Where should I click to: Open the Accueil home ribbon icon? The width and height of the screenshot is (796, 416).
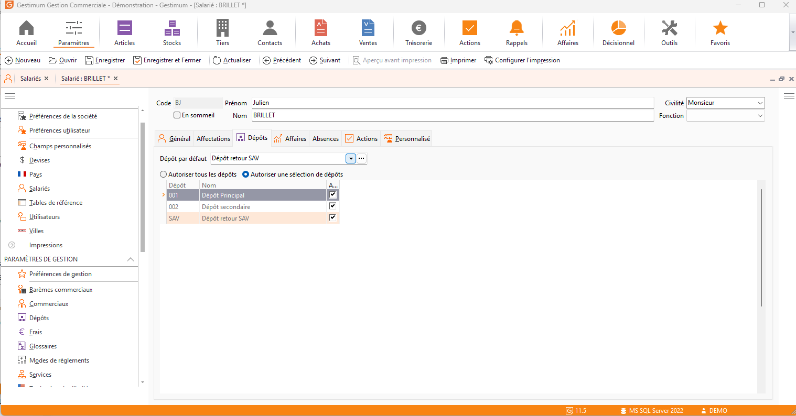click(26, 32)
